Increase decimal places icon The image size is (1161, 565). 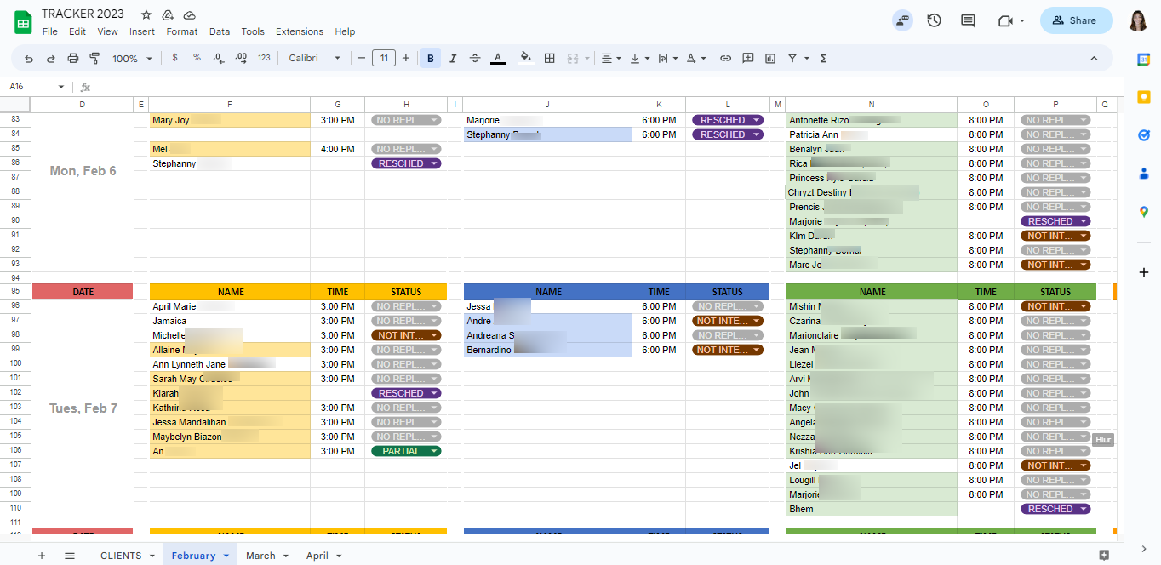pyautogui.click(x=241, y=59)
